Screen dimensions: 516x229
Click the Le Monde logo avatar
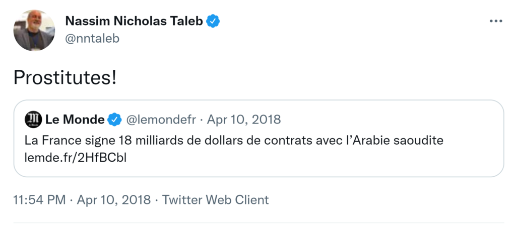pos(33,120)
